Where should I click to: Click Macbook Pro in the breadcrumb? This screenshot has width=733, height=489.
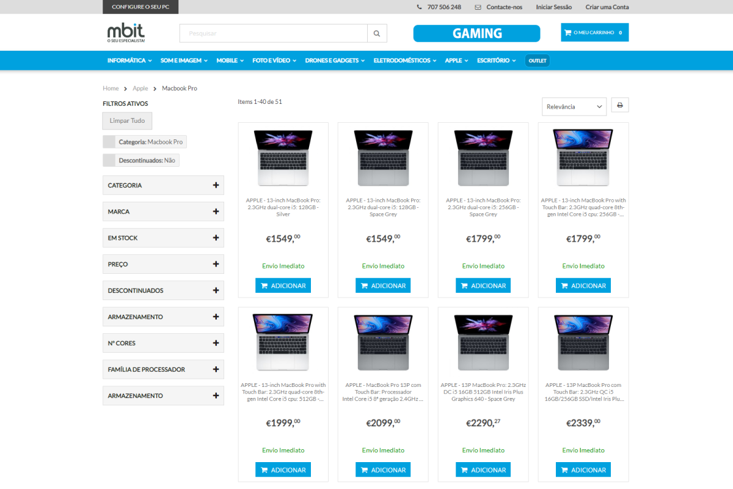(180, 89)
